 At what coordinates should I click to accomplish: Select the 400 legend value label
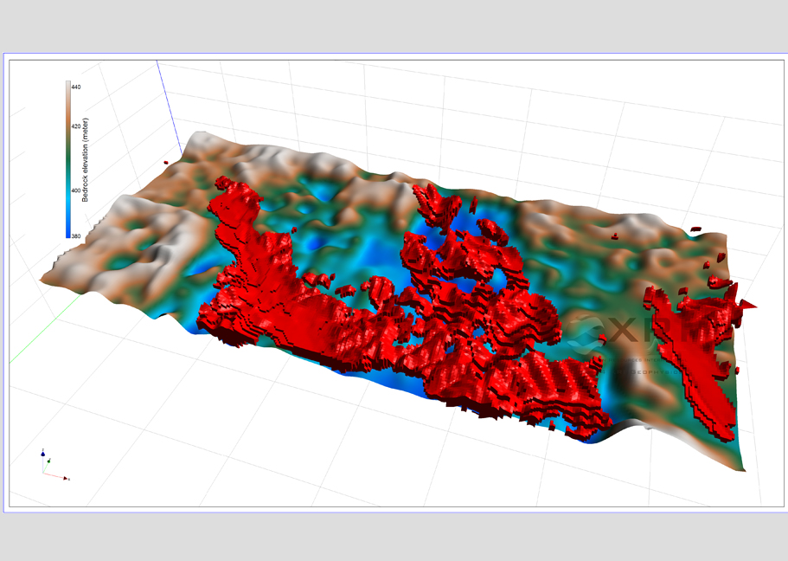tap(76, 190)
